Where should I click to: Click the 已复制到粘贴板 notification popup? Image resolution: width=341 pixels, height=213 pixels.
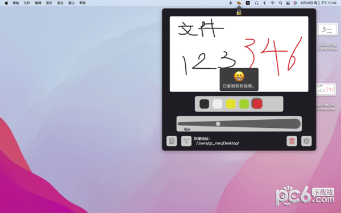coord(239,80)
